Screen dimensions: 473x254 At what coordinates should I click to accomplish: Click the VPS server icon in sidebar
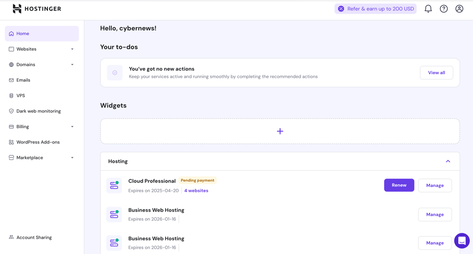coord(11,96)
